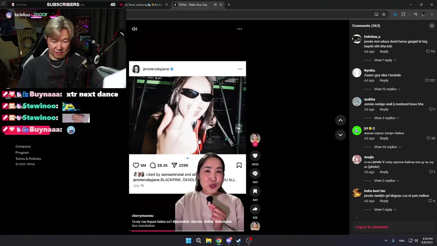Open Chrome profile avatar icon
This screenshot has height=246, width=437.
424,14
